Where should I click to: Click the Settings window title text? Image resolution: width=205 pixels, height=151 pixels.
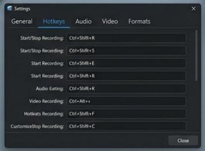click(x=22, y=9)
